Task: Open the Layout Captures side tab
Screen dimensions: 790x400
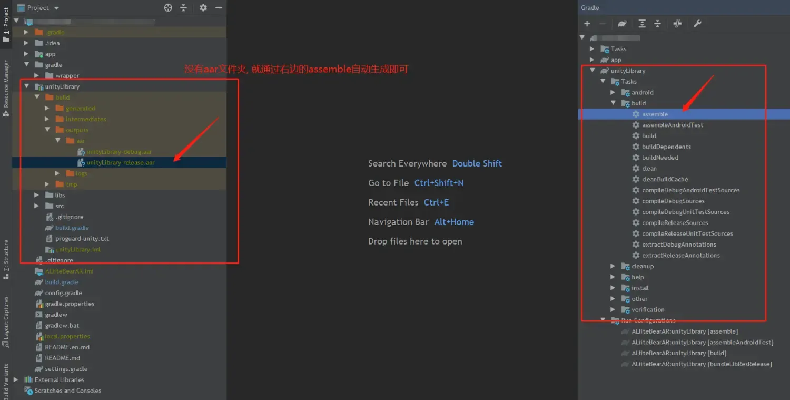Action: (6, 321)
